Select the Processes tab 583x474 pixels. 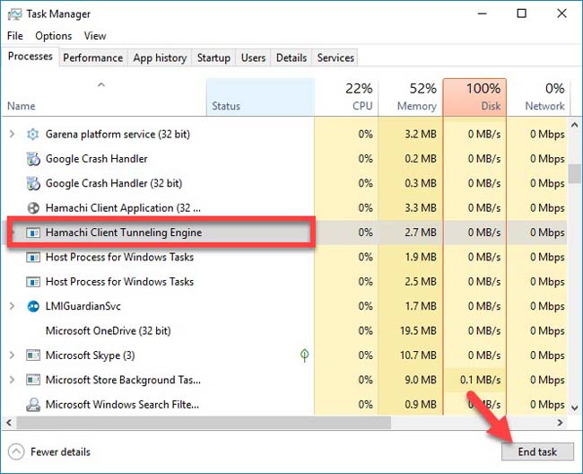(30, 57)
